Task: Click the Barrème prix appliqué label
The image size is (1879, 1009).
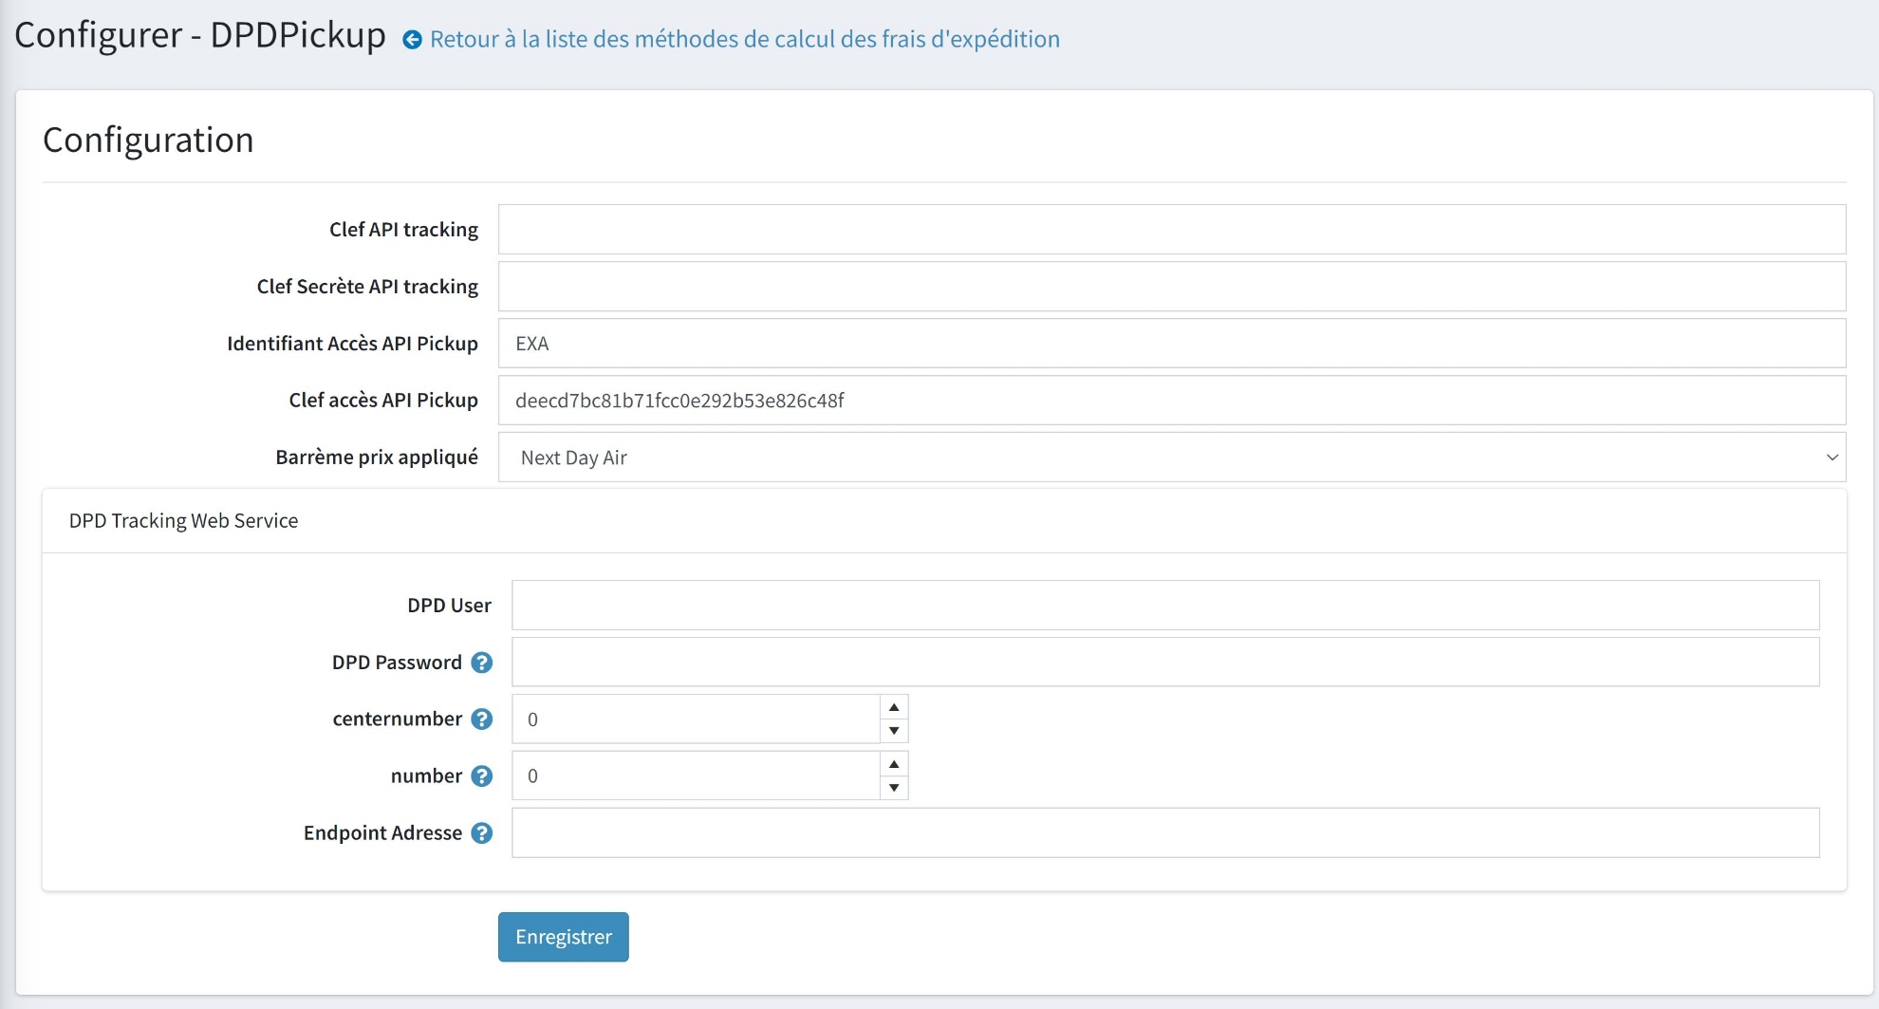Action: [x=377, y=458]
